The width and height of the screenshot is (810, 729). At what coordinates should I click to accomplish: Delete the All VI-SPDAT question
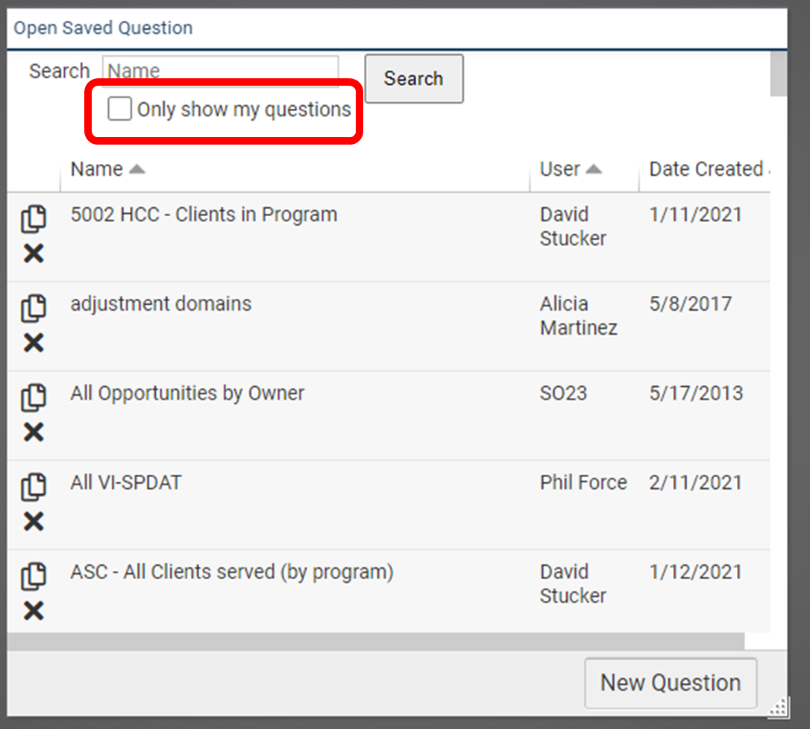point(34,522)
